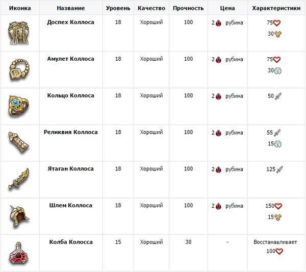Viewport: 306px width, 272px height.
Task: Select the Колба Колосса potion flask icon
Action: point(19,253)
